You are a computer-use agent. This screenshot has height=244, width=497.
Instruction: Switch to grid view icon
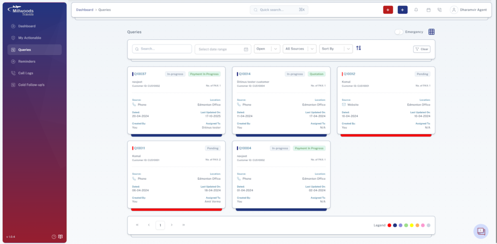431,32
